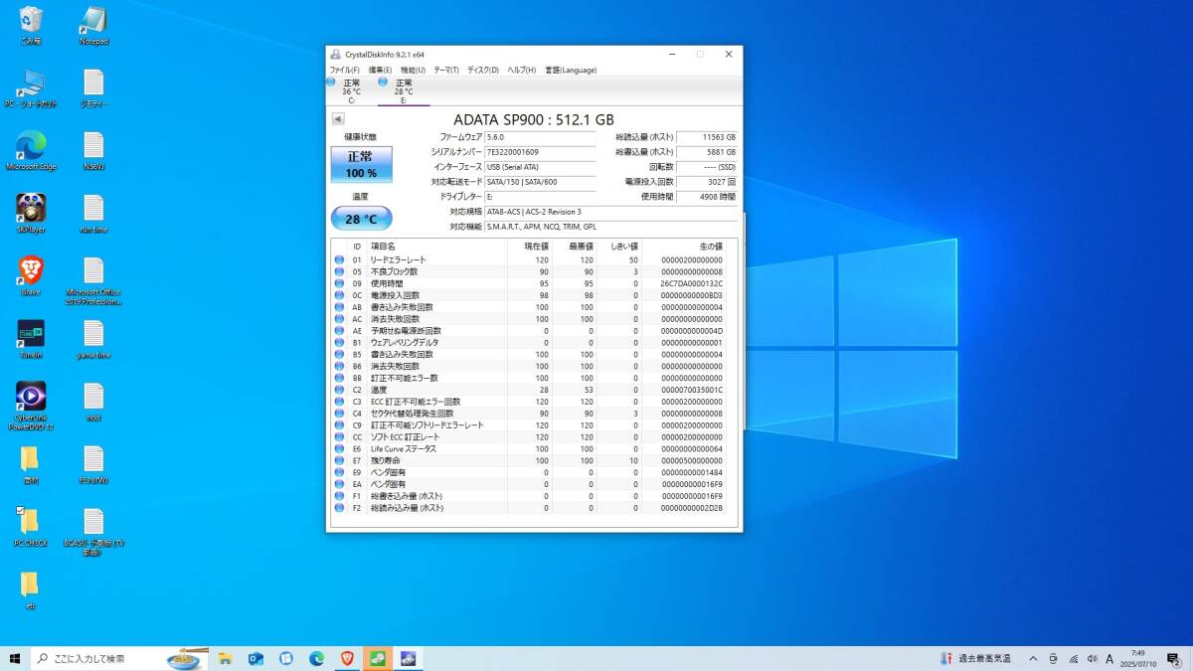
Task: Click the power-on hours value 4908 時間
Action: [x=707, y=197]
